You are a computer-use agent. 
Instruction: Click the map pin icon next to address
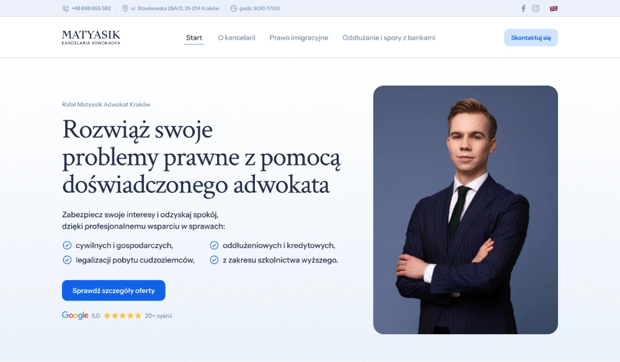coord(125,8)
